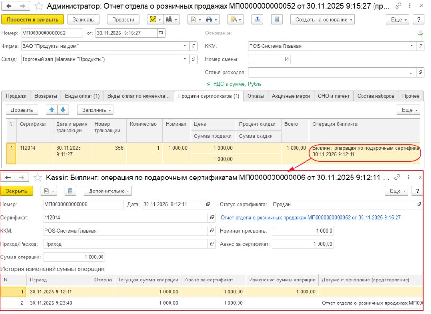This screenshot has height=314, width=431.
Task: Click the Добавить button above the certificates table
Action: coord(22,110)
